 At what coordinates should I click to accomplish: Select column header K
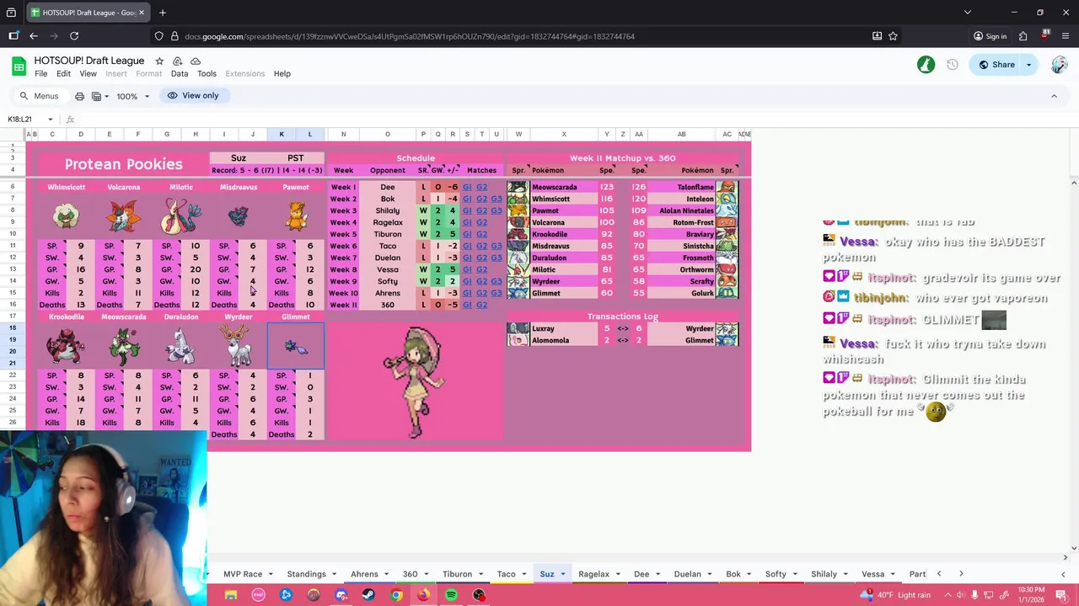(x=282, y=134)
